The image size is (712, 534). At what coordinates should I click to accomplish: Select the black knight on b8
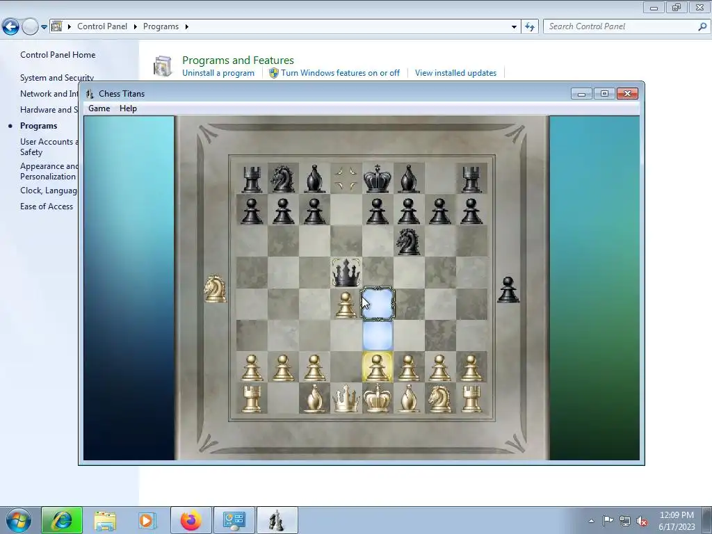pyautogui.click(x=283, y=179)
